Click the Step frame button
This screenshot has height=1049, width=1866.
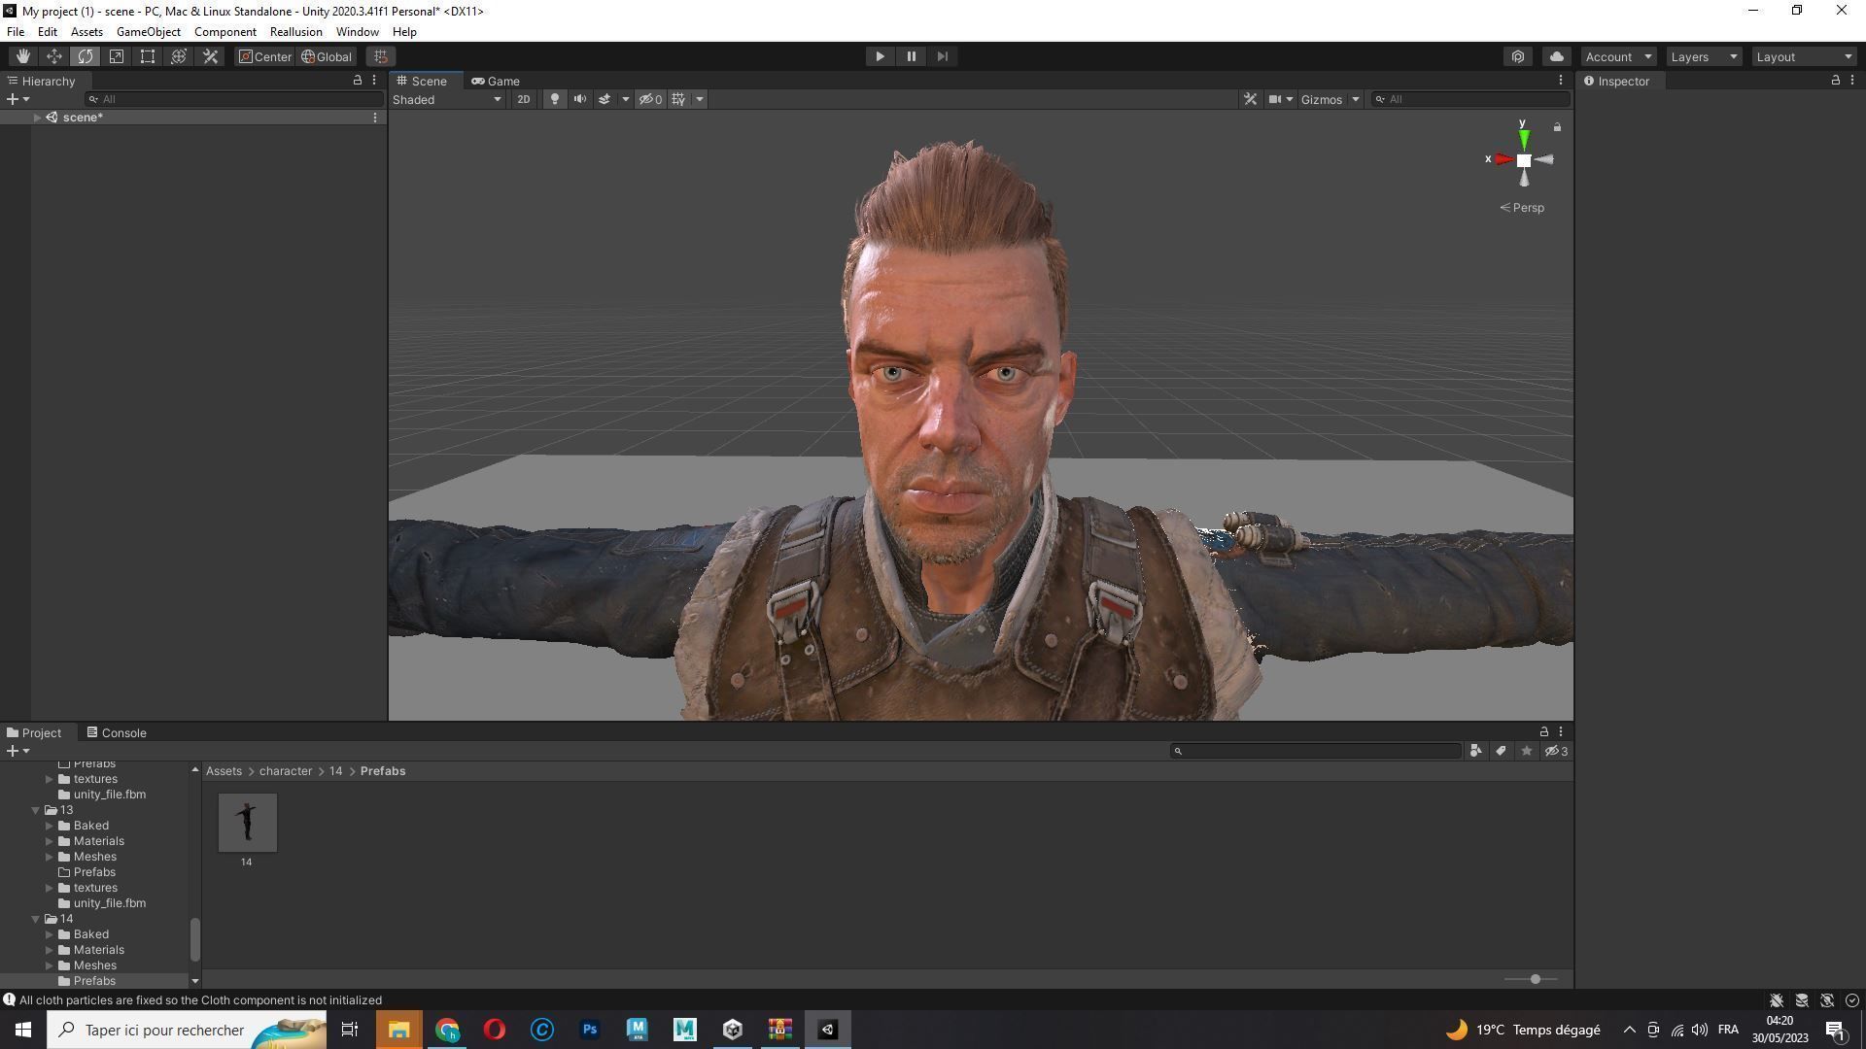(942, 56)
